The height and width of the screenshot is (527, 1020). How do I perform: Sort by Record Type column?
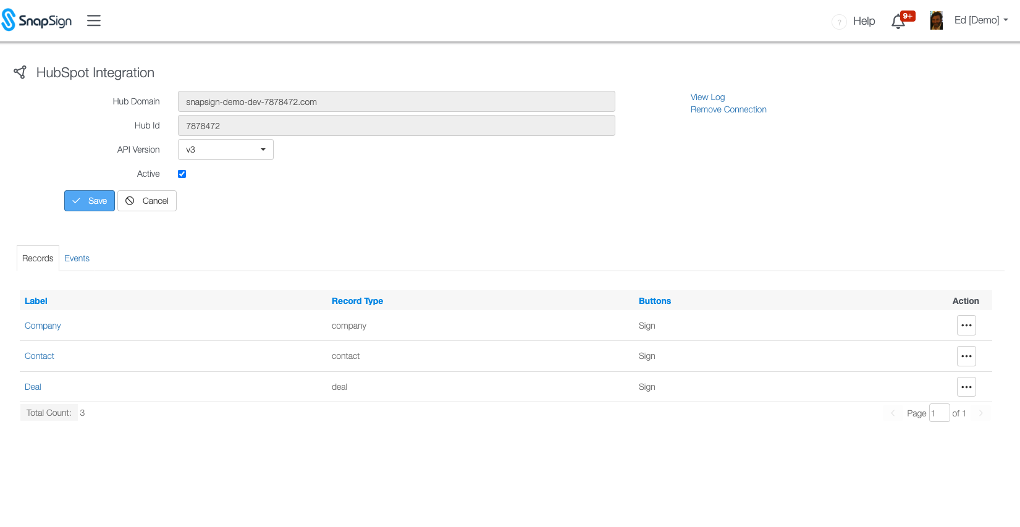(x=357, y=301)
